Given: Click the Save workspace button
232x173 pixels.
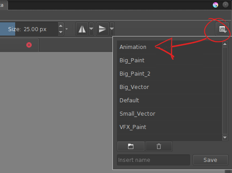Looking at the screenshot, I should pyautogui.click(x=211, y=160).
